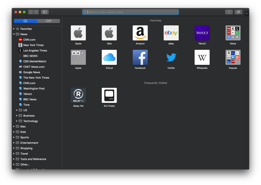Screen dimensions: 261x185
Task: Open the .Mac favorite tile
Action: click(109, 33)
